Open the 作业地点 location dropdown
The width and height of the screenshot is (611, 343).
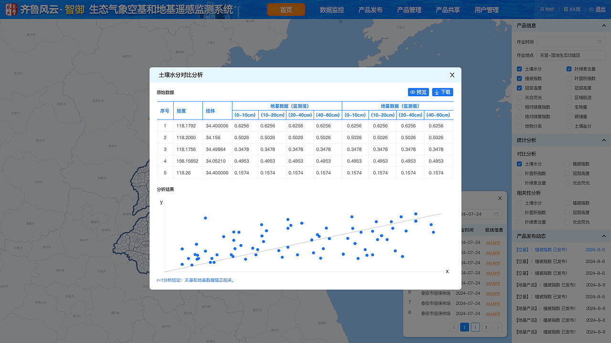point(570,55)
